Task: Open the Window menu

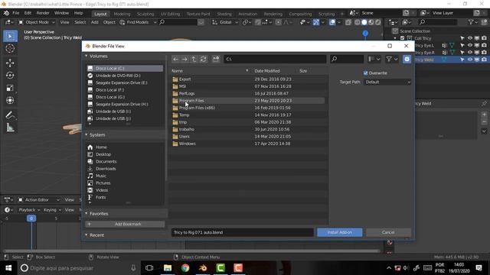Action: 61,13
